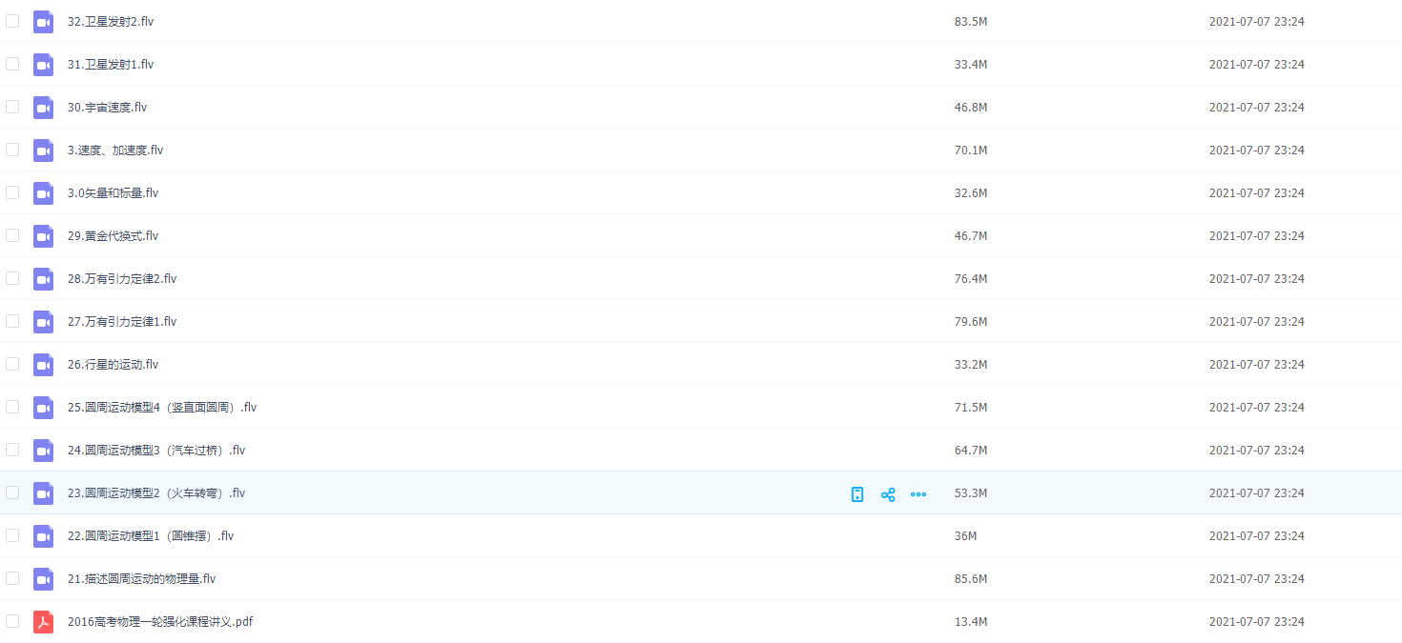Image resolution: width=1402 pixels, height=643 pixels.
Task: Select the checkbox for 3.速度、加速度.flv
Action: pos(12,150)
